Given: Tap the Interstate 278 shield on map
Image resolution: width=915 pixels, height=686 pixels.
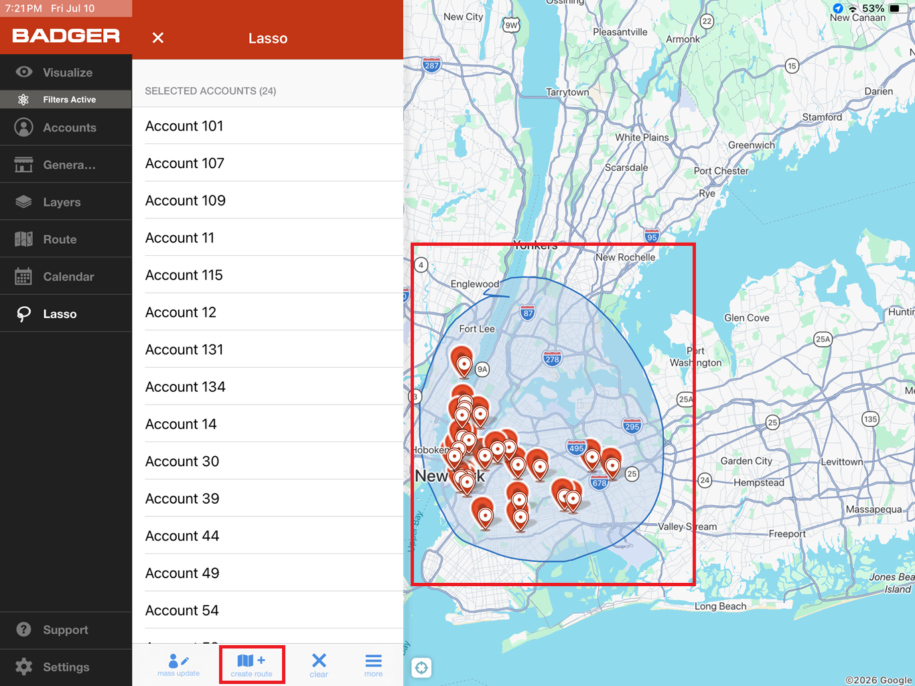Looking at the screenshot, I should click(x=553, y=358).
